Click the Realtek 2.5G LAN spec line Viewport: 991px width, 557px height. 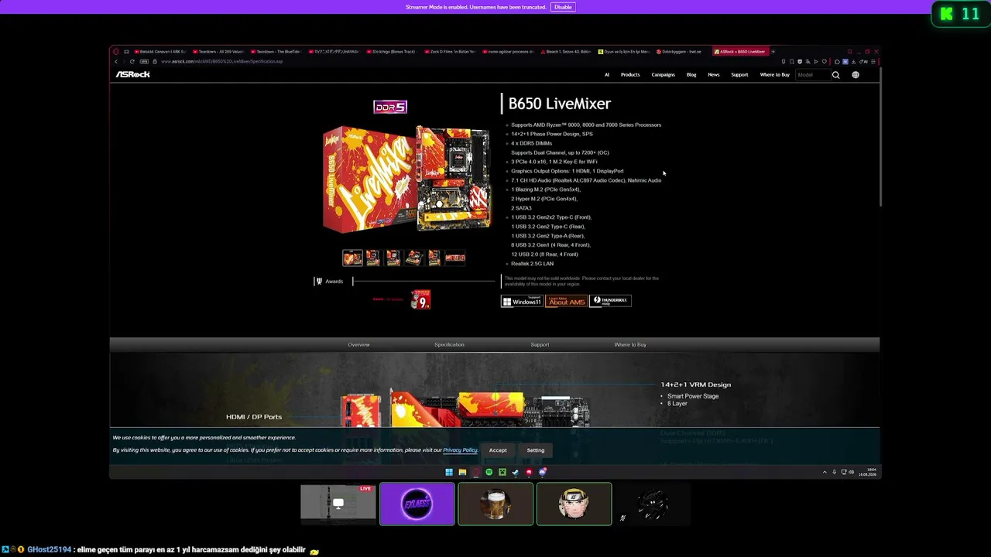tap(532, 264)
